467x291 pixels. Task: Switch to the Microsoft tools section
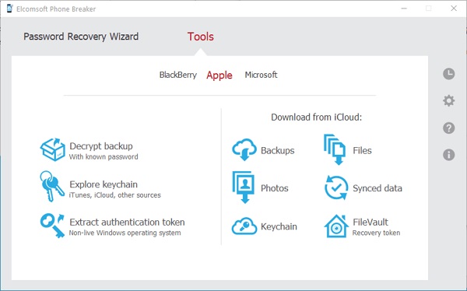261,75
